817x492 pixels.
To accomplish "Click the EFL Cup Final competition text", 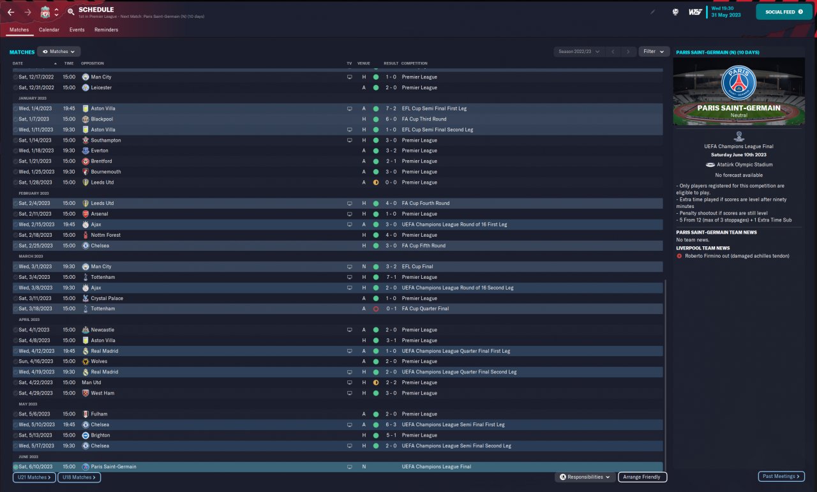I will [x=418, y=267].
